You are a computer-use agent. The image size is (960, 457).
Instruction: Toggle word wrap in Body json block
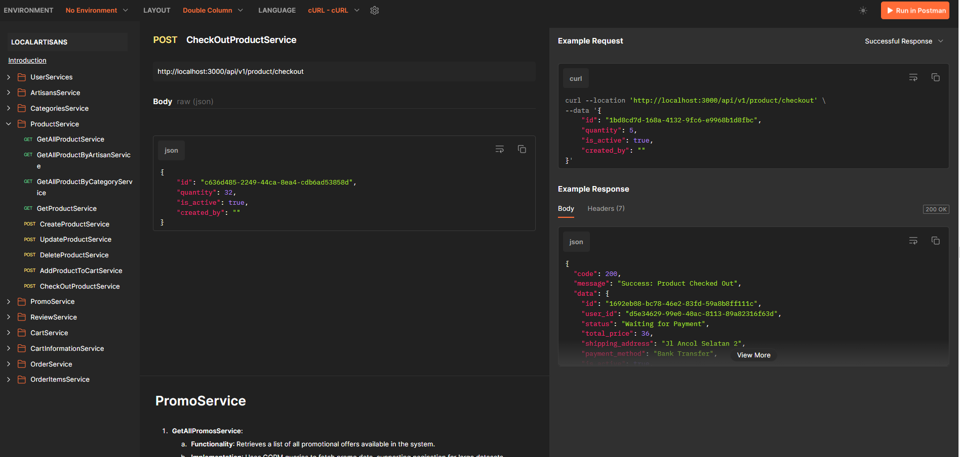(x=499, y=149)
